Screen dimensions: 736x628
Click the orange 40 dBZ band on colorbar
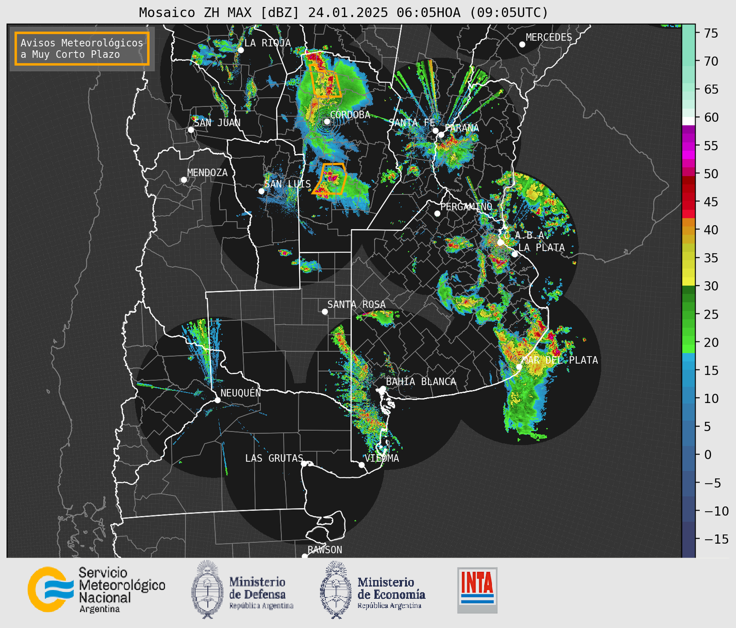688,230
